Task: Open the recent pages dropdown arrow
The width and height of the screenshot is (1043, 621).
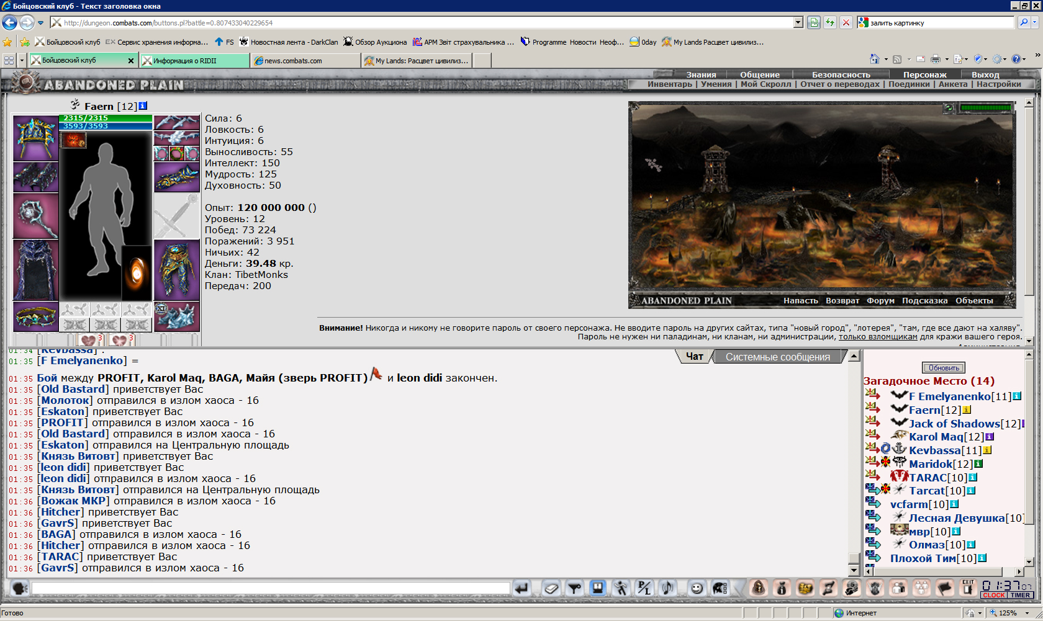Action: pyautogui.click(x=41, y=23)
